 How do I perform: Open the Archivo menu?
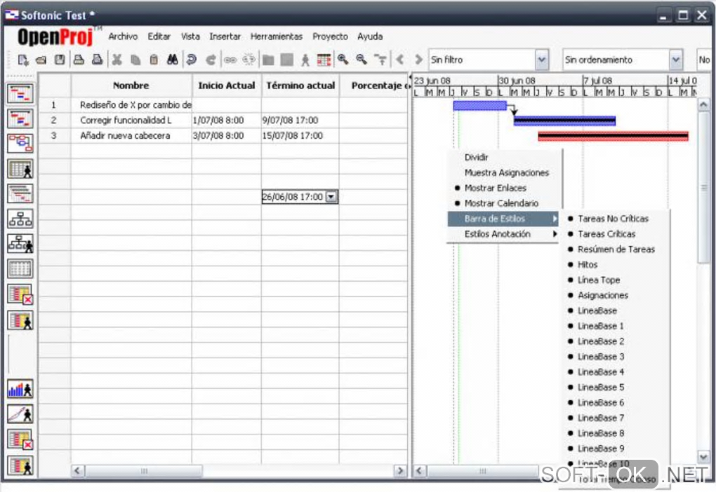pos(123,36)
